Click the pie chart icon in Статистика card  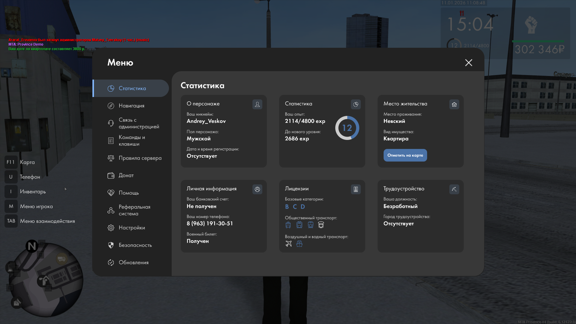(356, 104)
